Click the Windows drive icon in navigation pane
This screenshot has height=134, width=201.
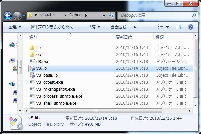pyautogui.click(x=15, y=68)
